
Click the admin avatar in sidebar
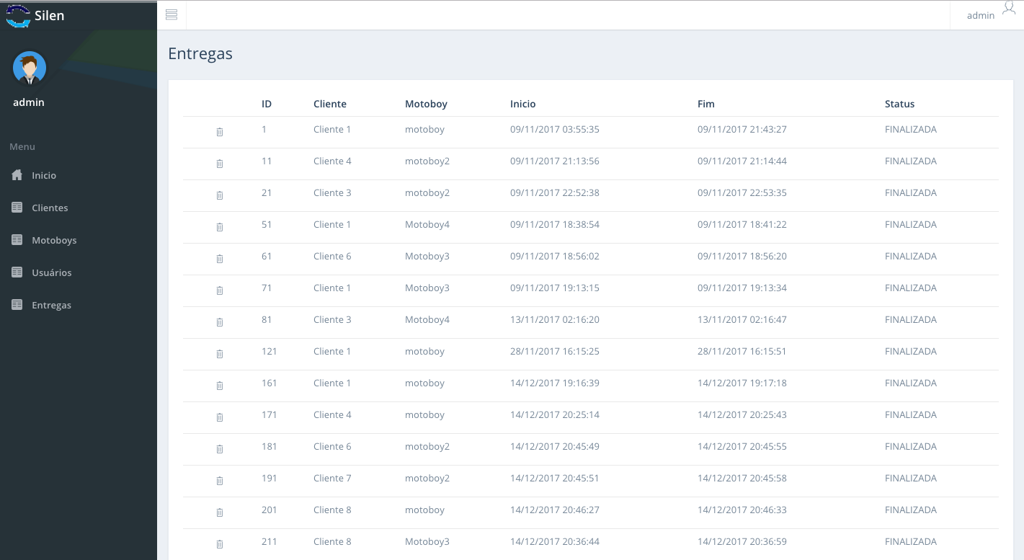30,68
